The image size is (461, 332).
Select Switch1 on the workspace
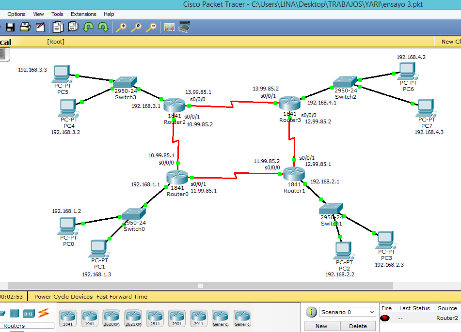331,208
